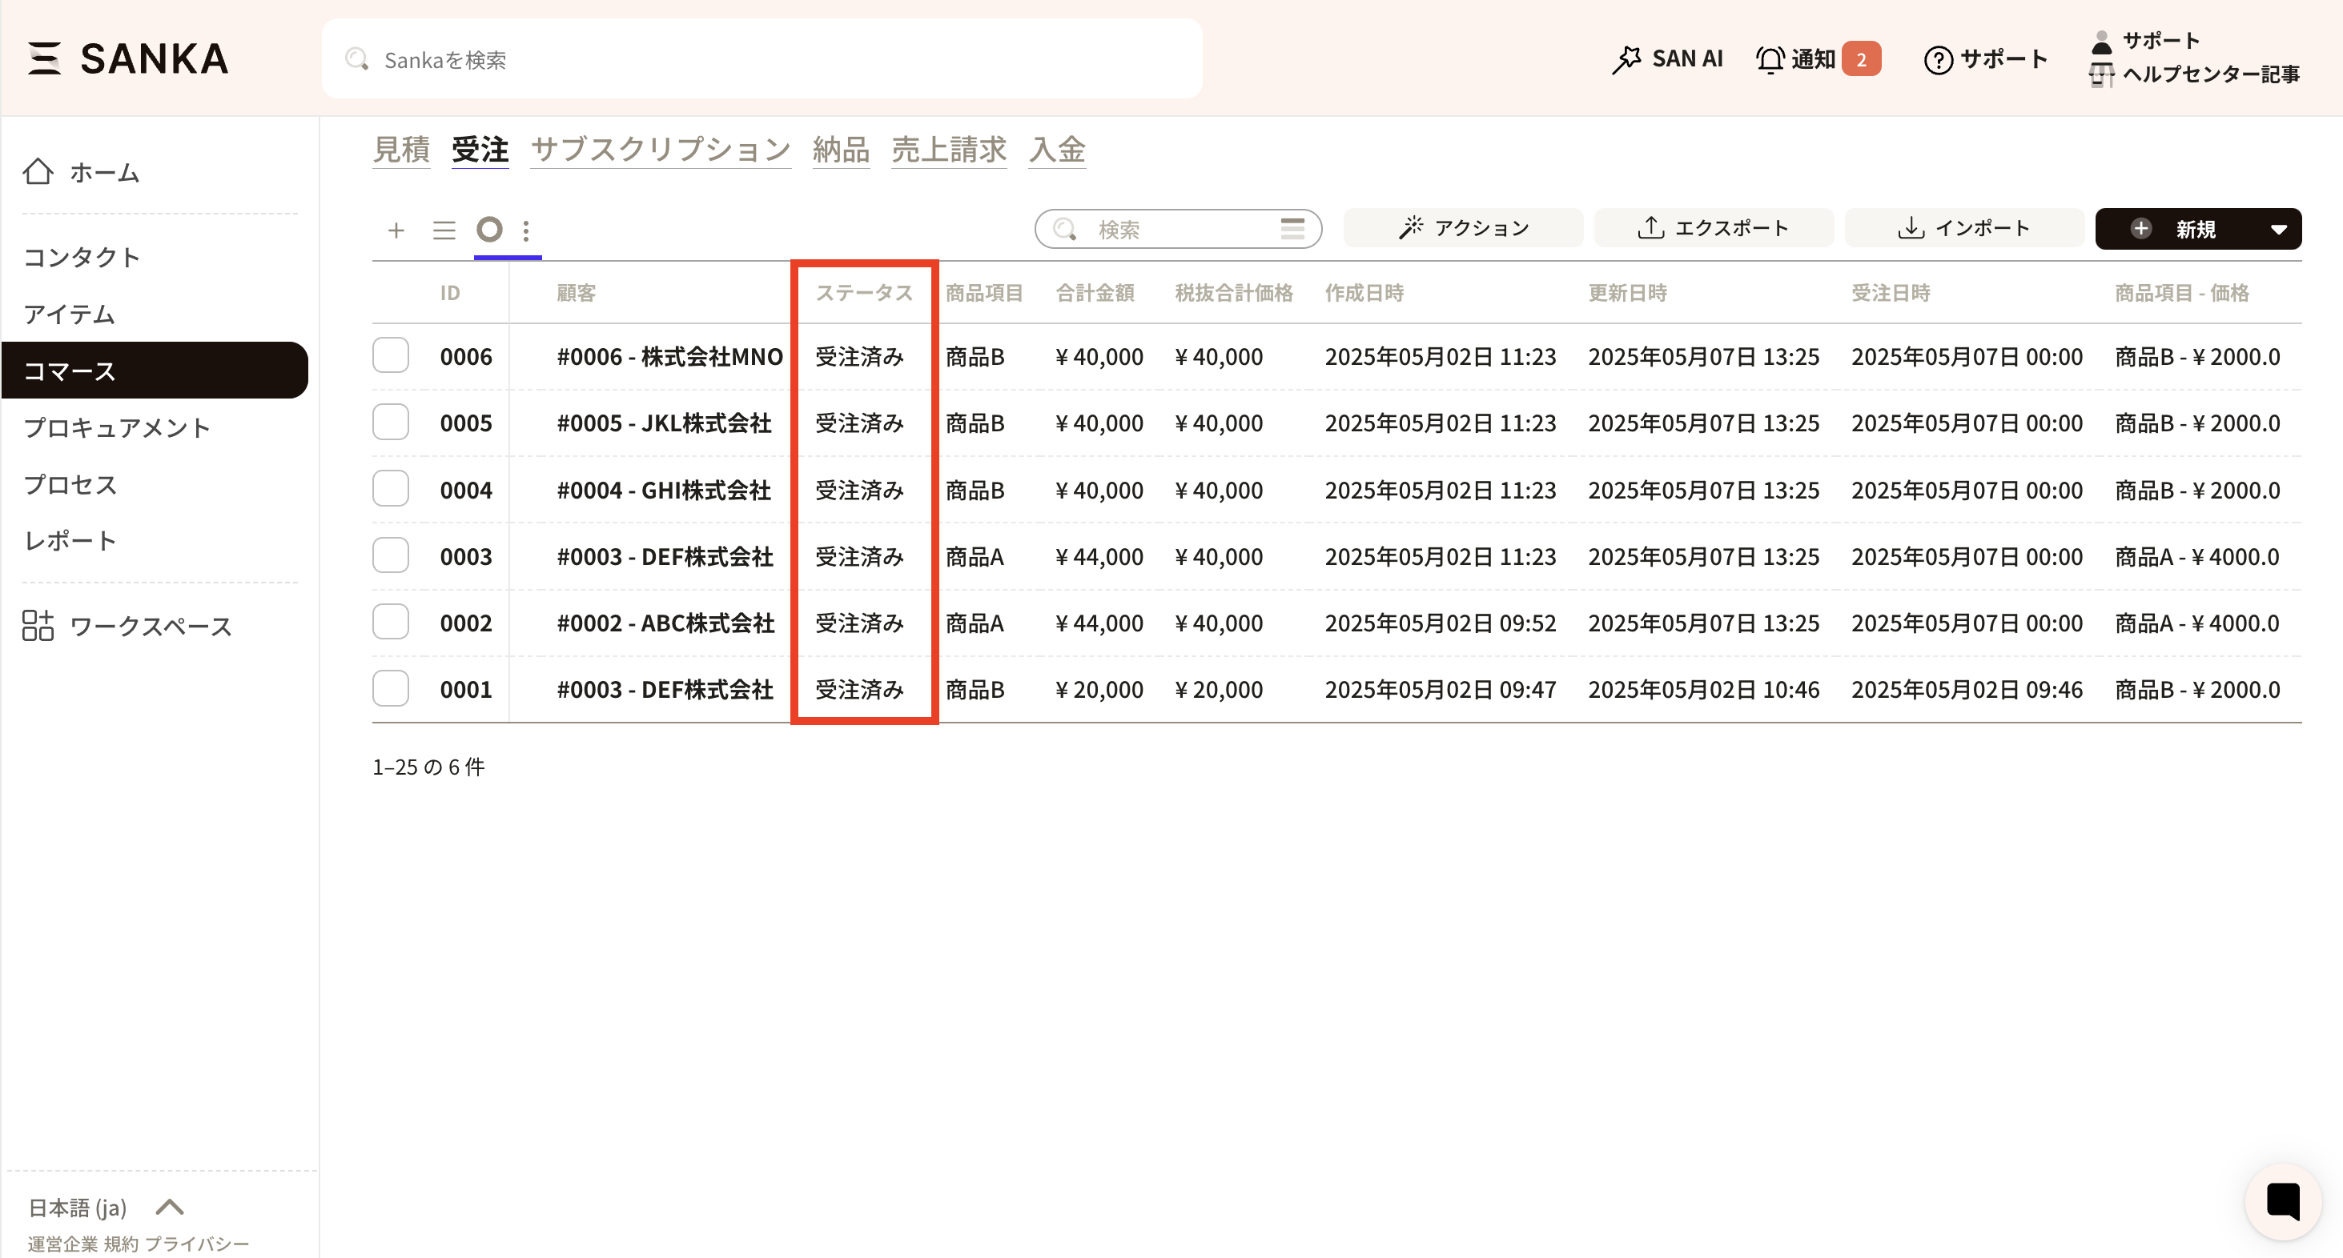Click the hamburger menu icon beside SANKA
This screenshot has width=2343, height=1258.
click(x=44, y=58)
